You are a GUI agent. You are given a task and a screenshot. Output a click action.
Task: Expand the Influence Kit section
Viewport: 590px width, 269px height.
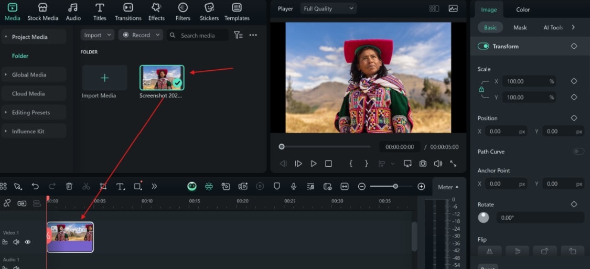tap(6, 131)
